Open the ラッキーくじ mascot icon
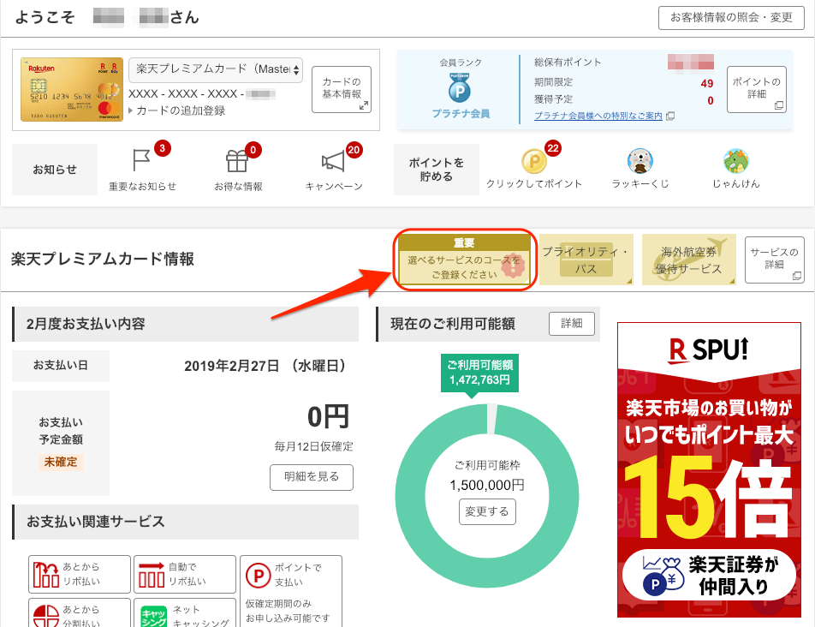The height and width of the screenshot is (627, 815). [x=640, y=161]
